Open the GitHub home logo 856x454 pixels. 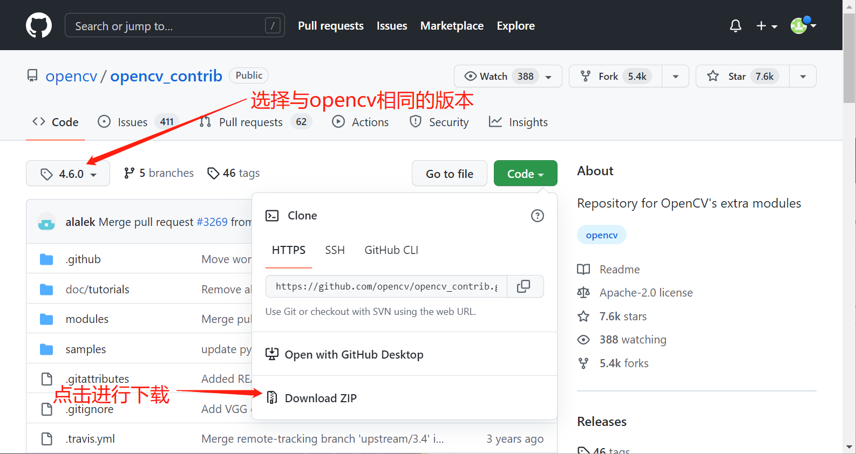point(39,25)
